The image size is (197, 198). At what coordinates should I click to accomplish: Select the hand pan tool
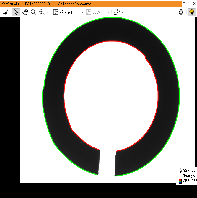(x=25, y=12)
